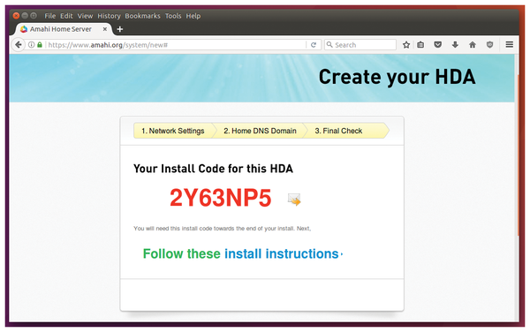The width and height of the screenshot is (530, 332).
Task: Bookmark this page with the star icon
Action: click(x=406, y=44)
